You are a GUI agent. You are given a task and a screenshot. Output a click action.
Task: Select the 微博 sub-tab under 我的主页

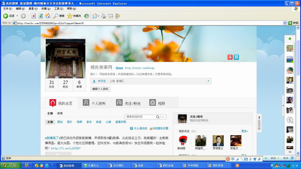tap(60, 114)
